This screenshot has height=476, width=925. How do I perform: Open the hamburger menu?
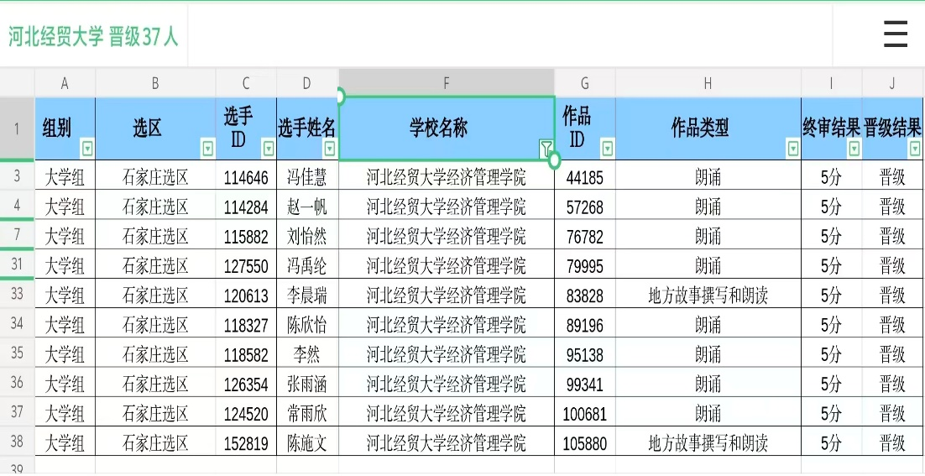(895, 34)
